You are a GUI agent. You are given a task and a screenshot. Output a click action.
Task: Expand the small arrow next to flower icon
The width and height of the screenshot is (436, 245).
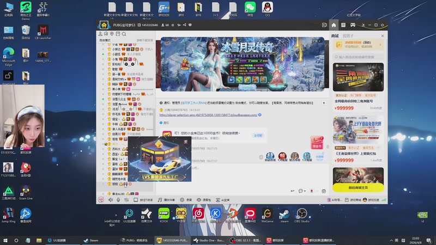coord(317,191)
